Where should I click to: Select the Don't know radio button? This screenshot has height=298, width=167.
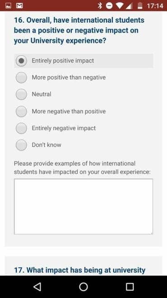21,145
